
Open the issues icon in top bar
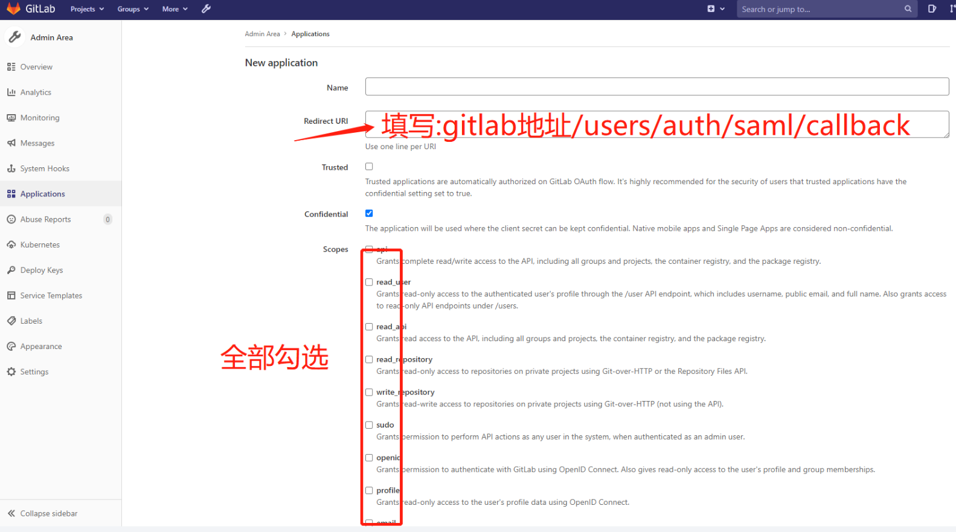932,9
